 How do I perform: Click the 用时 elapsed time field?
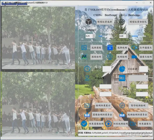pos(107,69)
